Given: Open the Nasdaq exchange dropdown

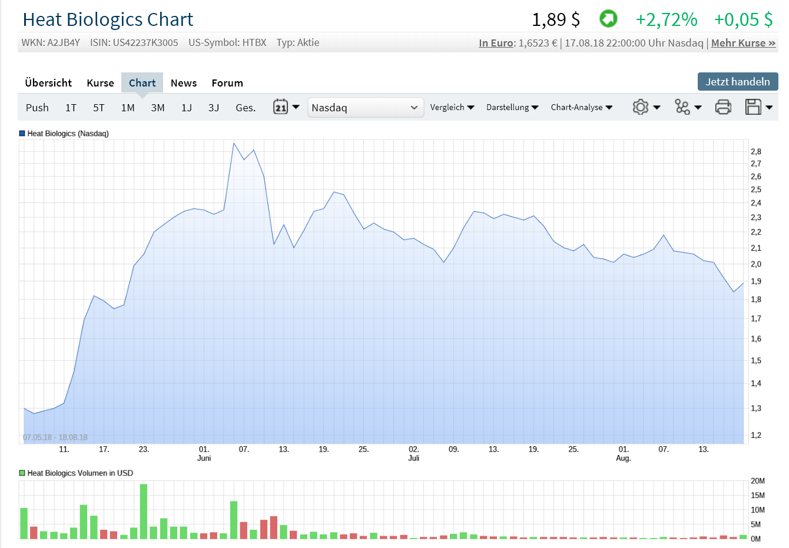Looking at the screenshot, I should click(365, 107).
